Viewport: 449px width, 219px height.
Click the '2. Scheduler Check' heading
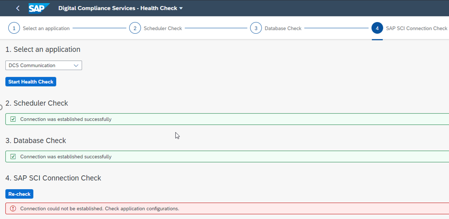(37, 103)
